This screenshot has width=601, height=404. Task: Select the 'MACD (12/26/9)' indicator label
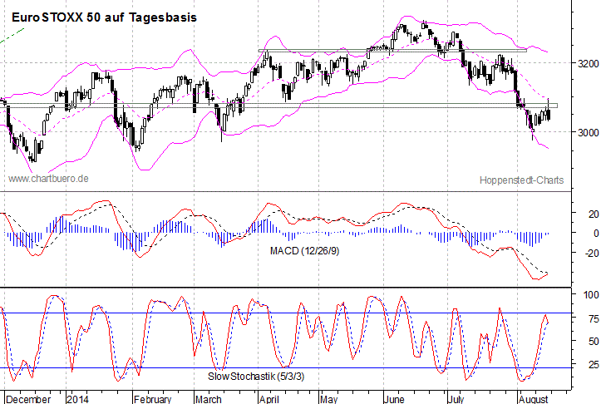point(305,251)
